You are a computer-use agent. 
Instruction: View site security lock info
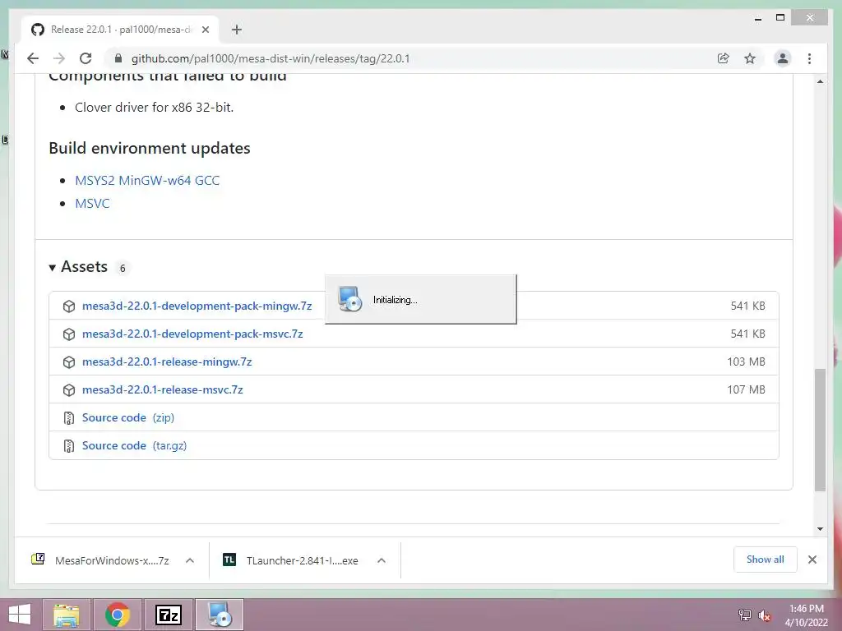click(118, 58)
